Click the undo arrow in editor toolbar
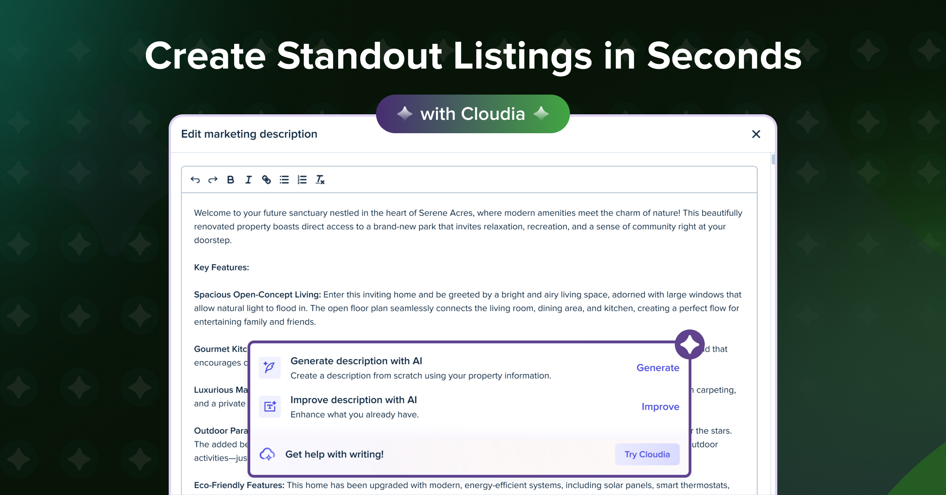The image size is (946, 495). [x=195, y=180]
